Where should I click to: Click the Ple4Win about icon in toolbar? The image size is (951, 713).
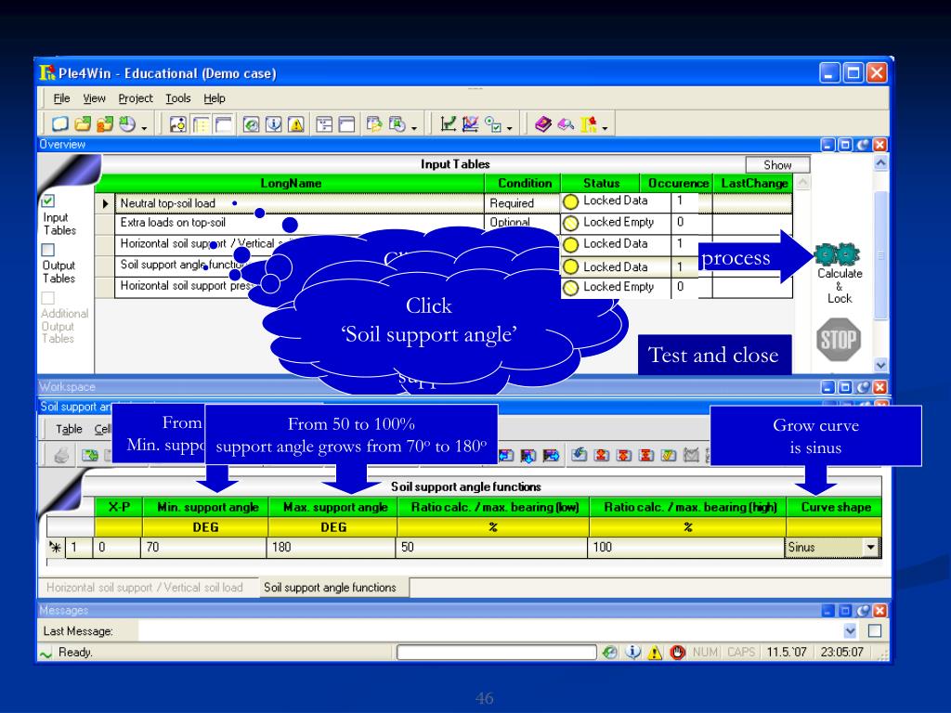(x=588, y=124)
